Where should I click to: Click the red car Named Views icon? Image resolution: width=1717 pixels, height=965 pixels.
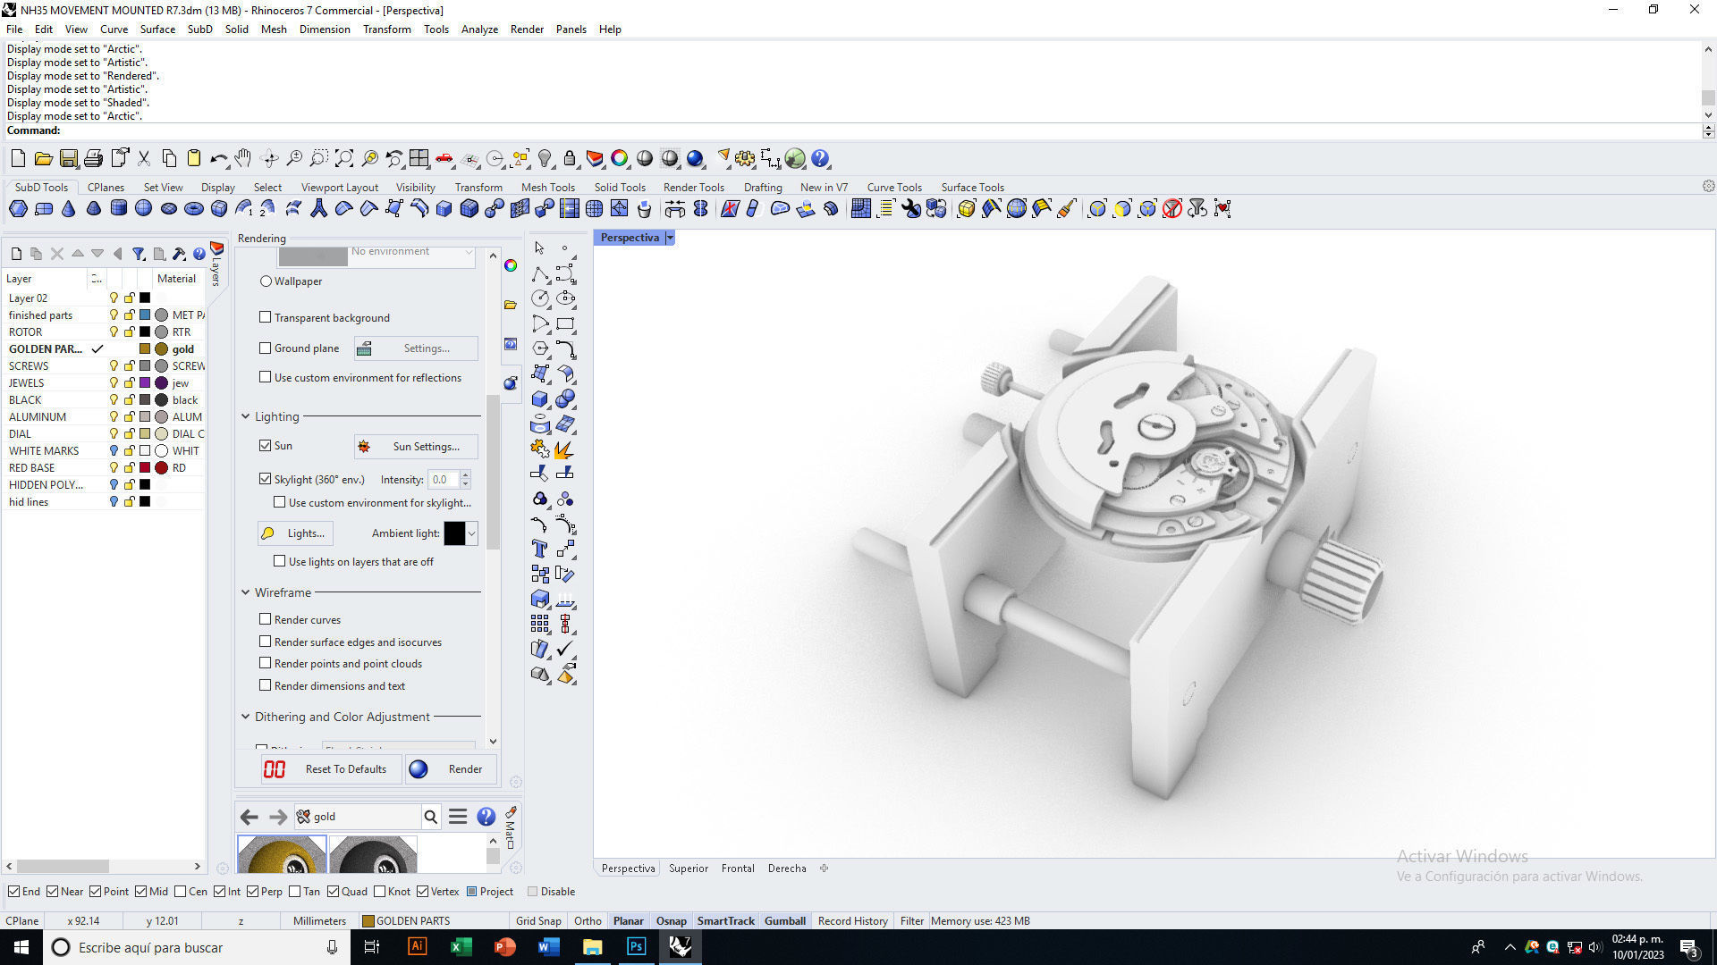click(444, 159)
